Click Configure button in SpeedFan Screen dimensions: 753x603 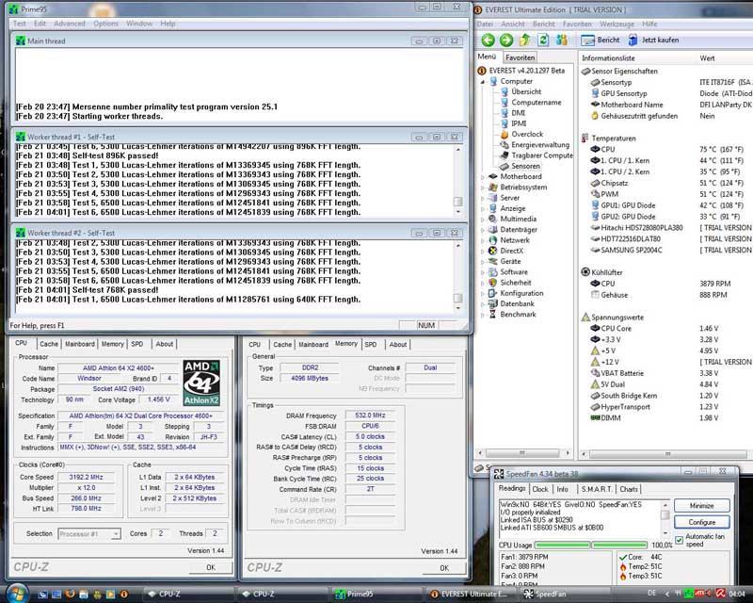point(701,522)
